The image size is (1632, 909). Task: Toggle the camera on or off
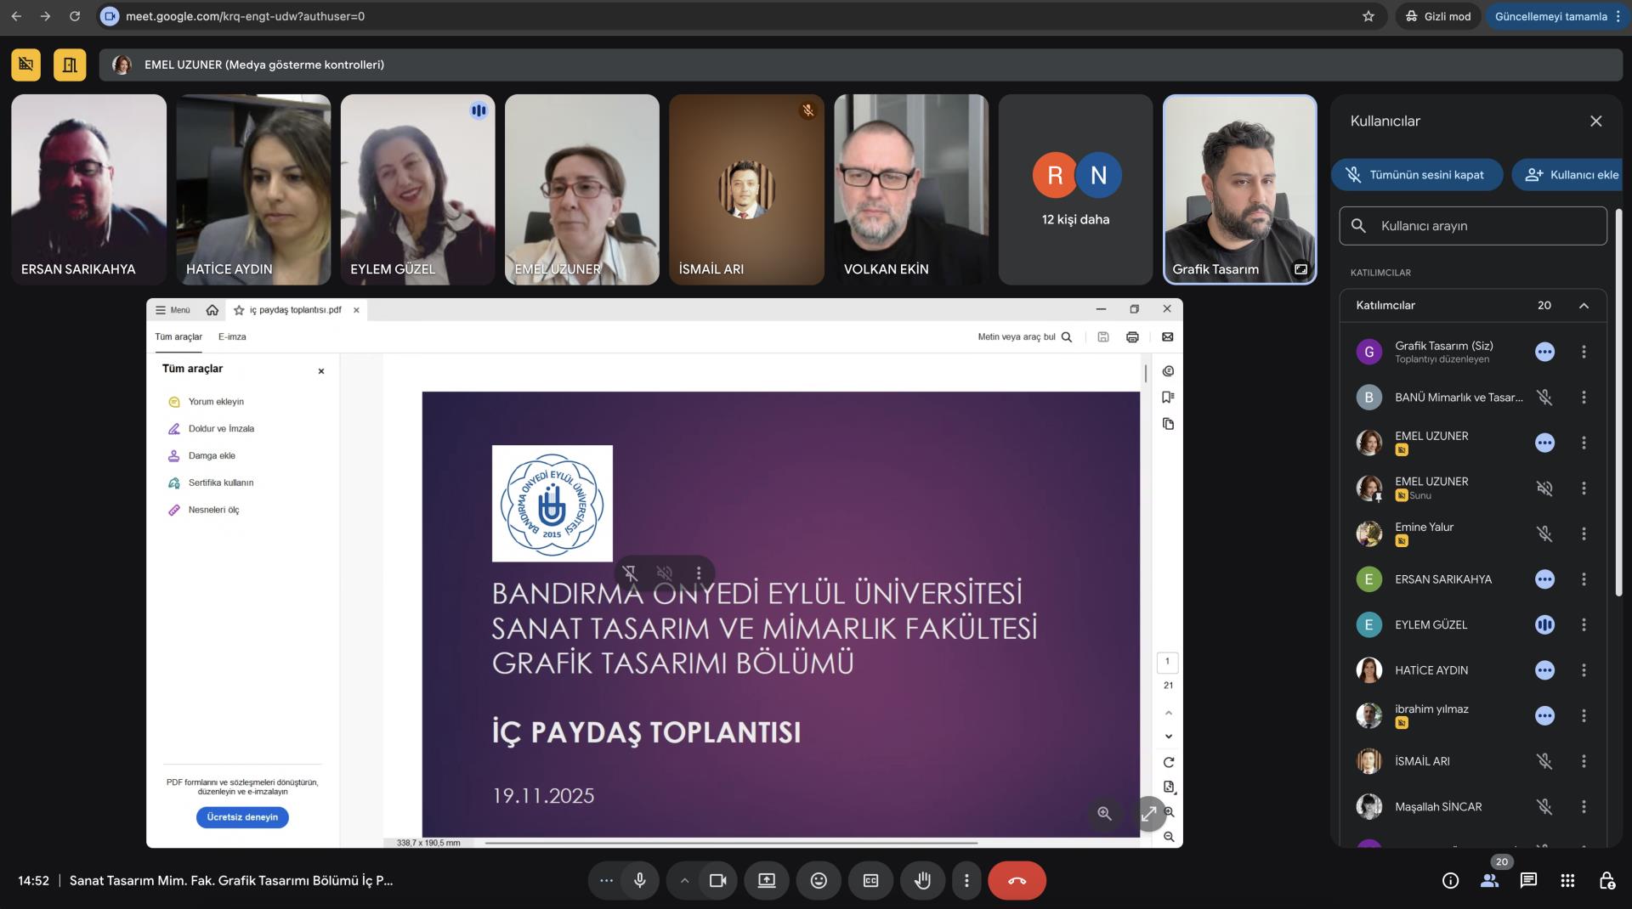point(717,880)
